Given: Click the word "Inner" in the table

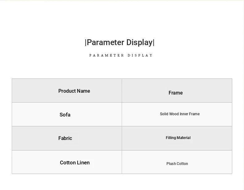Looking at the screenshot, I should click(x=184, y=114).
